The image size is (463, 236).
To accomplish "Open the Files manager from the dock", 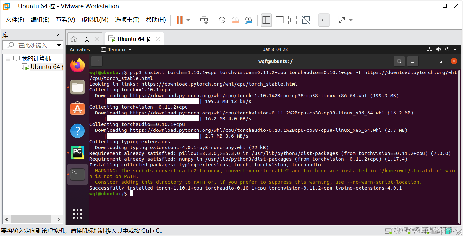I will [x=77, y=87].
